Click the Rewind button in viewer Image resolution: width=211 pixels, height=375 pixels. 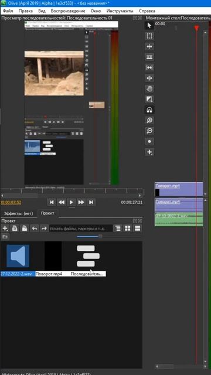tap(62, 202)
